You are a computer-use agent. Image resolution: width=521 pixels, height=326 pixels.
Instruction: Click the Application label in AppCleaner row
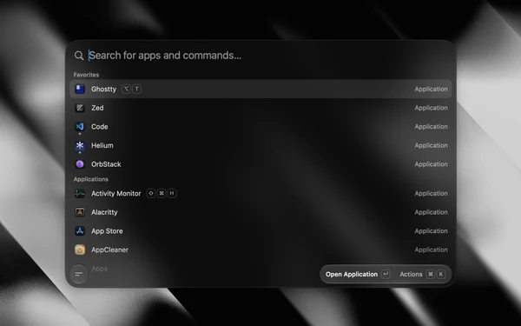coord(431,249)
